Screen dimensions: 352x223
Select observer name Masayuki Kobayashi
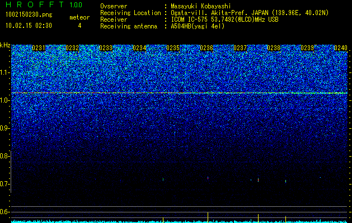(201, 7)
